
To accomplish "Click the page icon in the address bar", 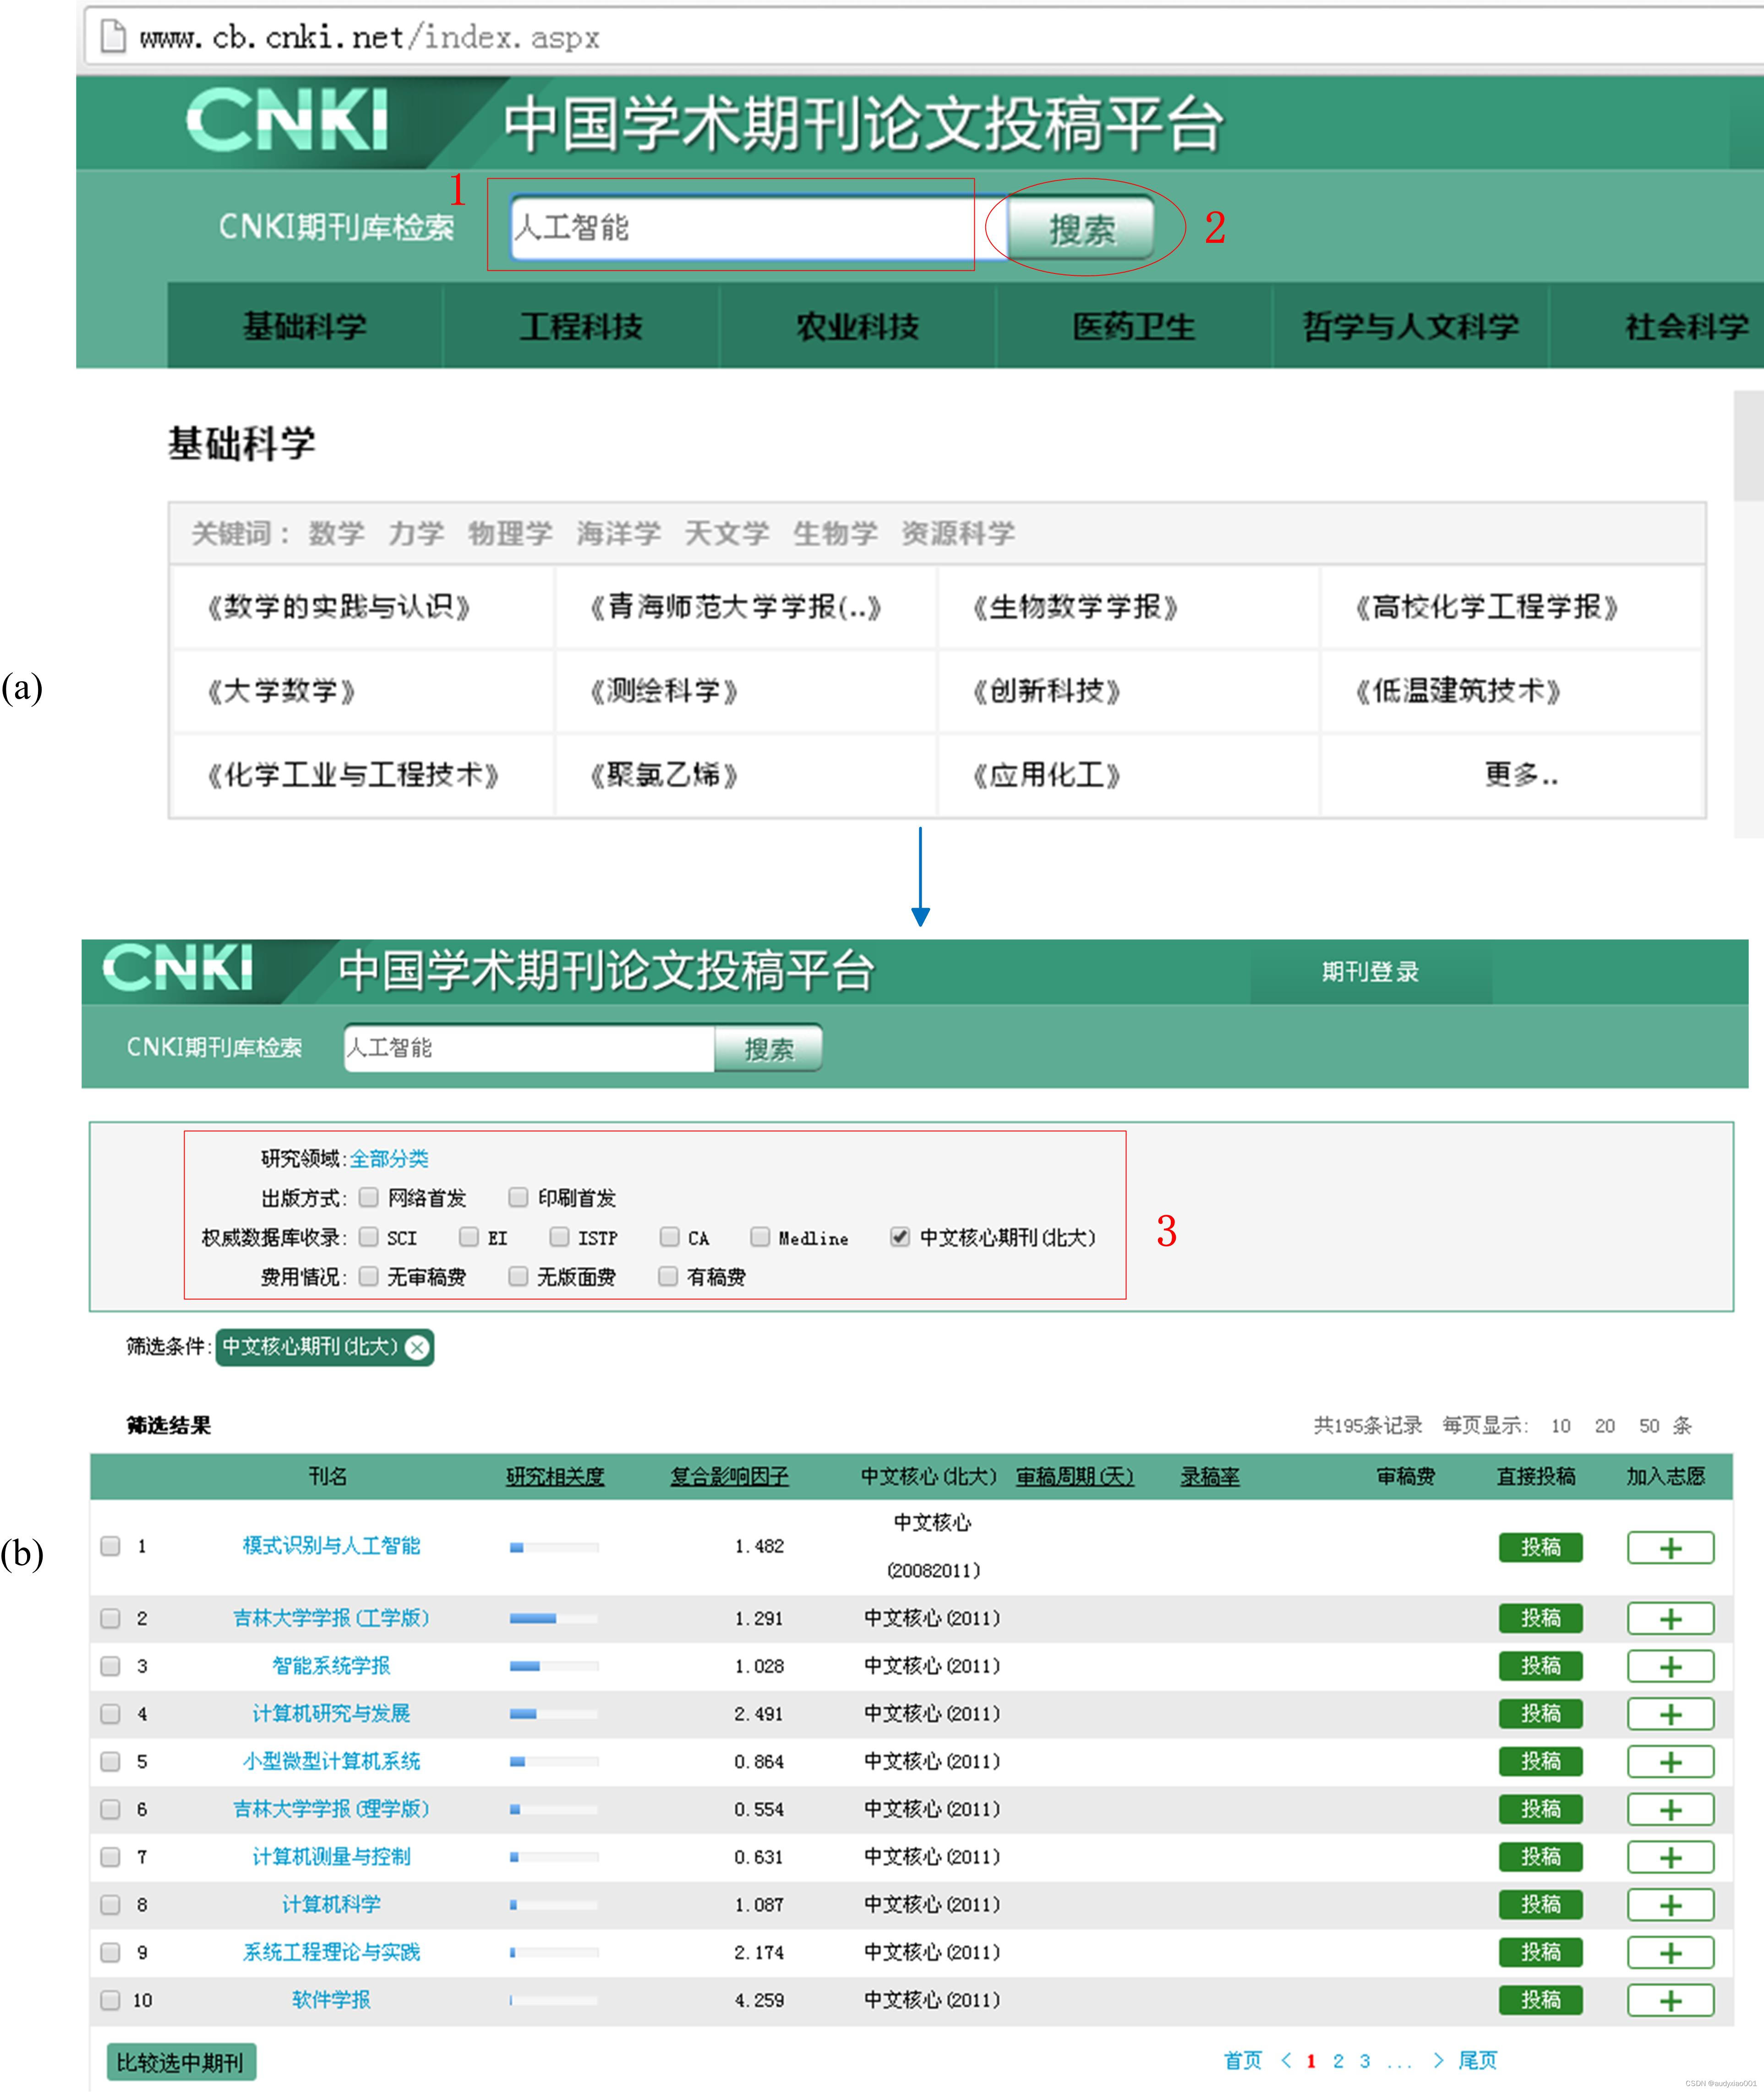I will (113, 37).
